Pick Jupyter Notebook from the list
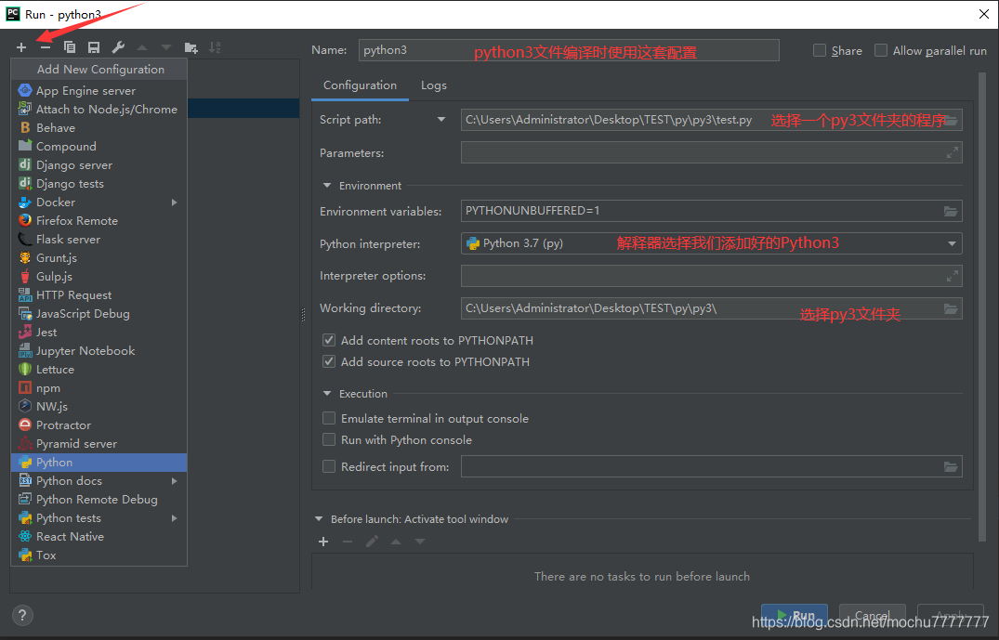The height and width of the screenshot is (640, 999). pyautogui.click(x=99, y=350)
